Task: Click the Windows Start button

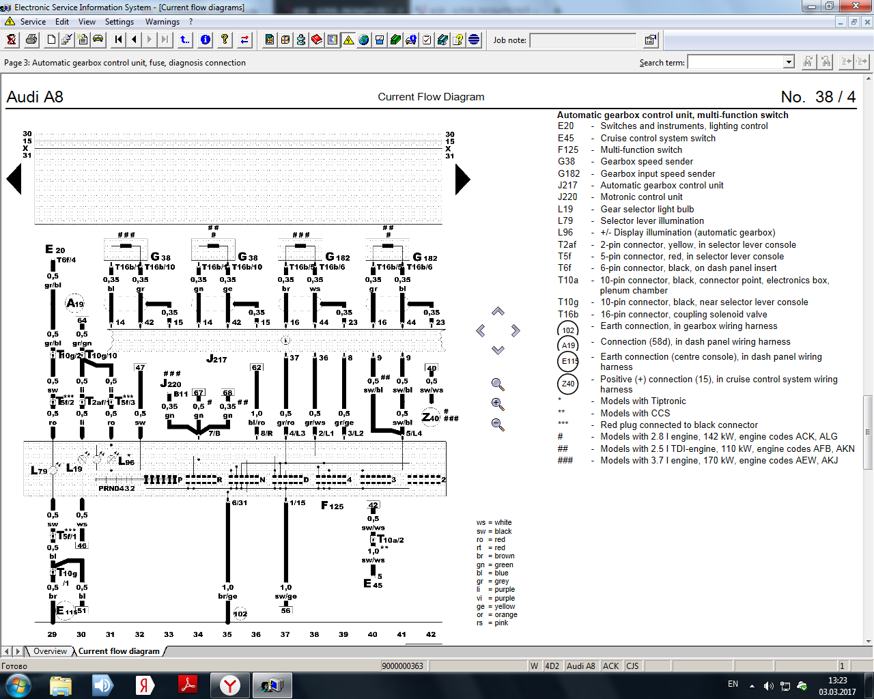Action: click(18, 685)
